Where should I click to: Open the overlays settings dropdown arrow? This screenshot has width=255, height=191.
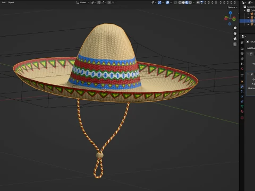click(x=171, y=3)
